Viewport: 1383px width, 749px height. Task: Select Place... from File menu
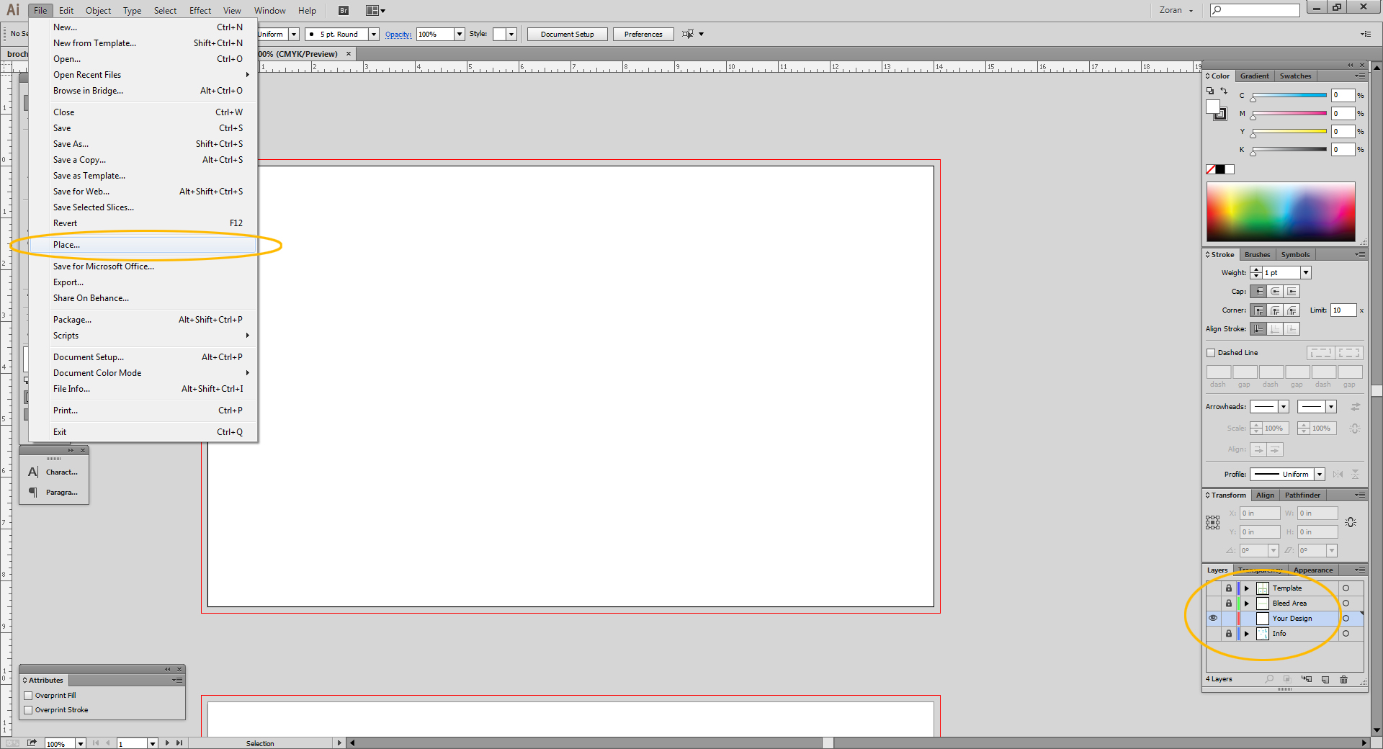coord(143,245)
